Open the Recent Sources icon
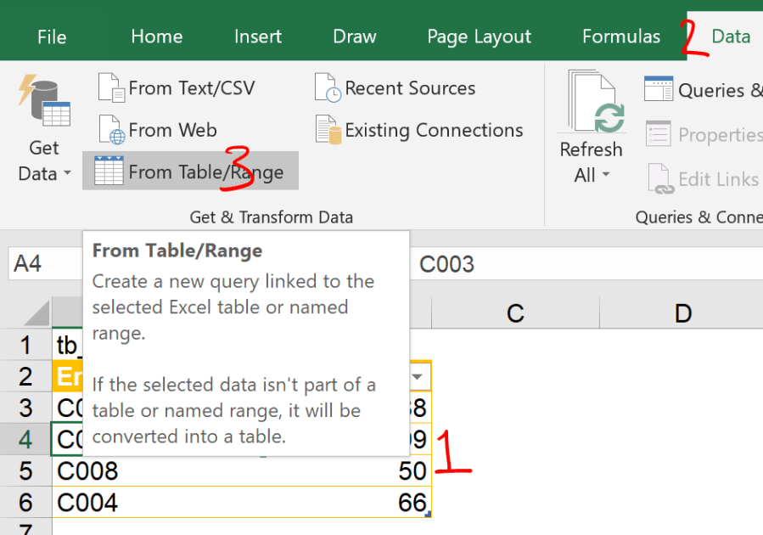 (x=328, y=87)
